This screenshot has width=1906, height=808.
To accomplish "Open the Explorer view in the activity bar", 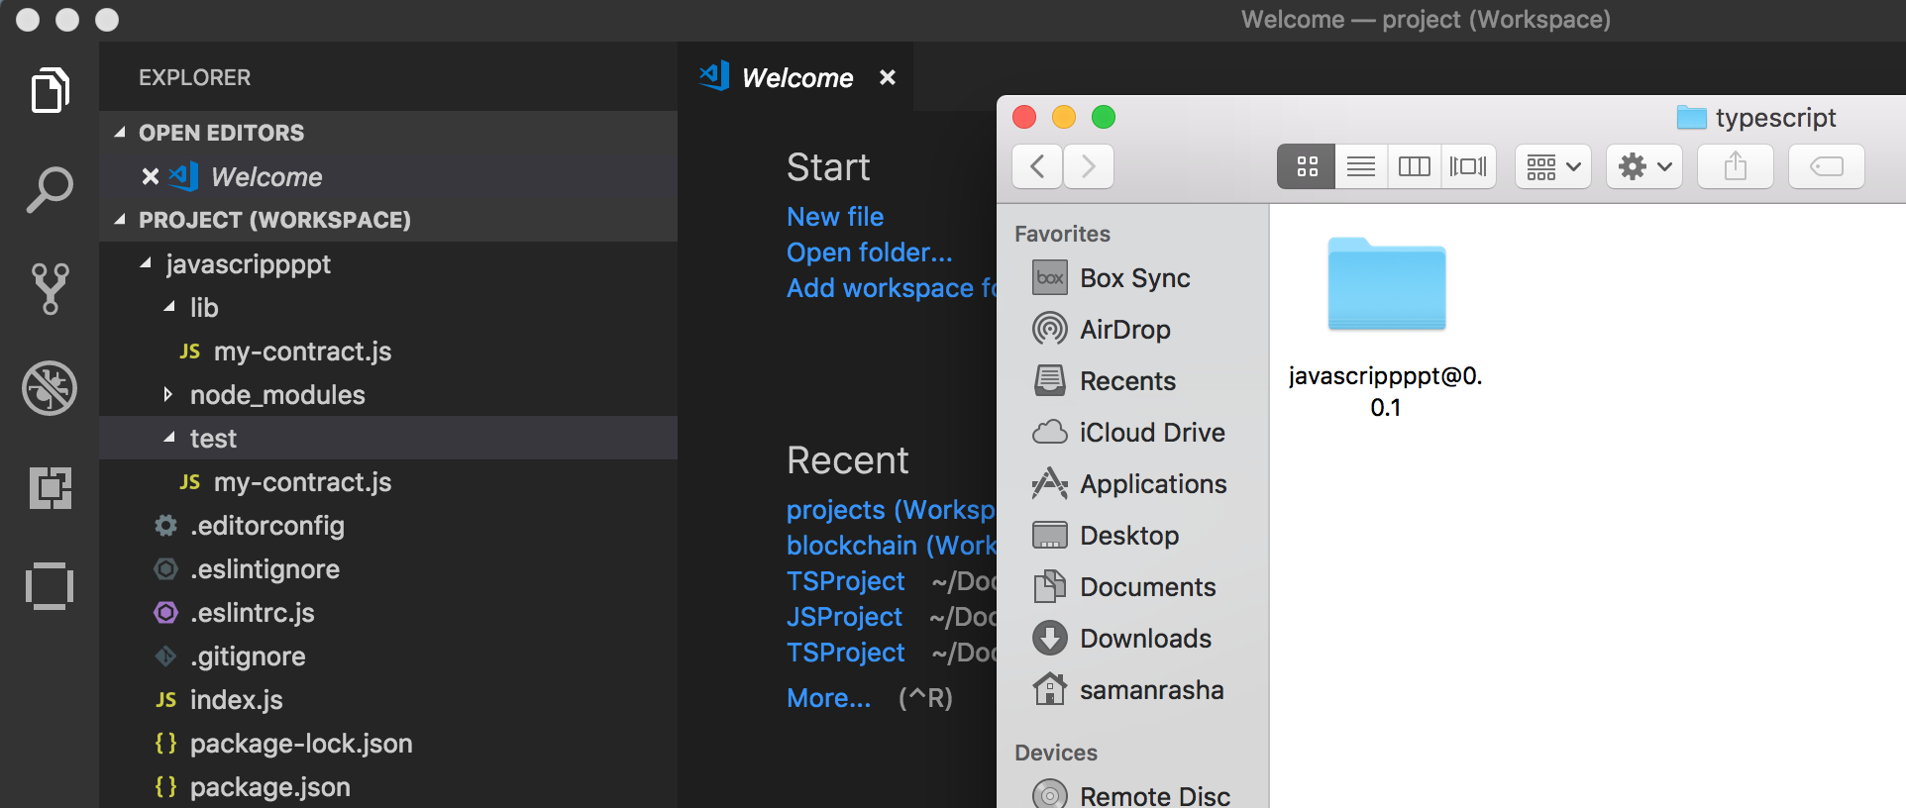I will [50, 91].
